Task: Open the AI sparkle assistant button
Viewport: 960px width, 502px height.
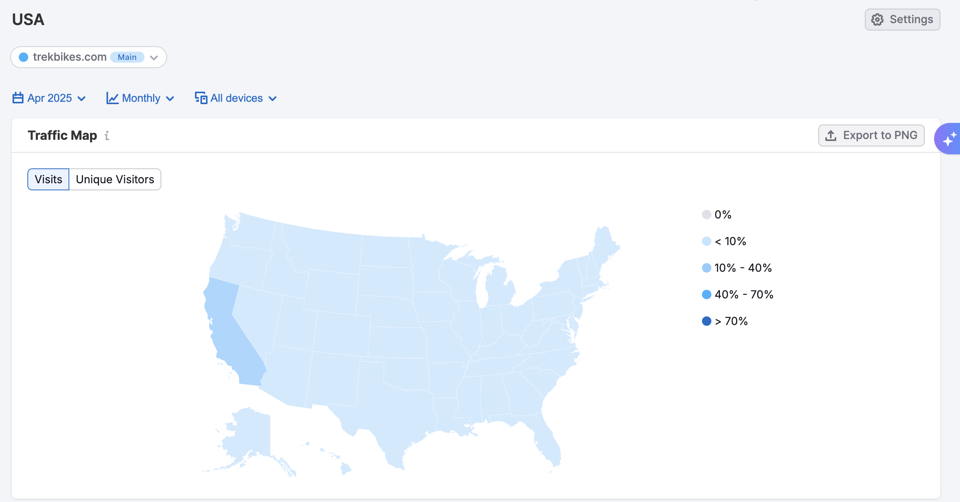Action: tap(949, 139)
